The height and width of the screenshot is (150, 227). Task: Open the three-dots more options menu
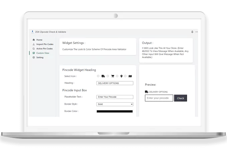click(196, 32)
